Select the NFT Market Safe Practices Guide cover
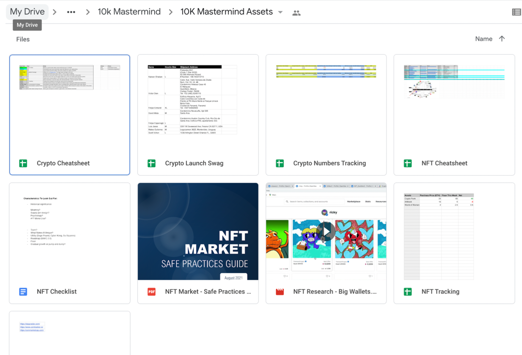 pos(198,232)
